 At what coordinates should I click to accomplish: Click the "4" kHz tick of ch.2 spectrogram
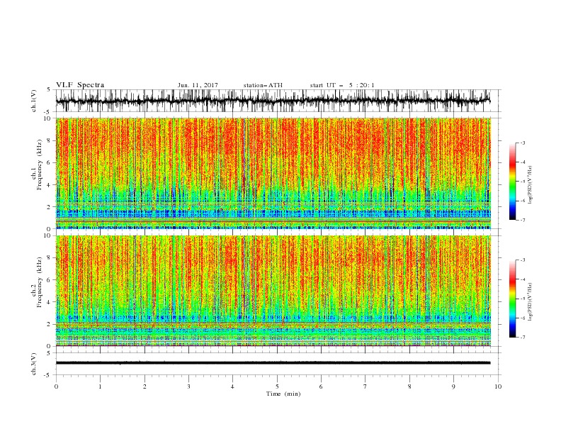tap(49, 302)
